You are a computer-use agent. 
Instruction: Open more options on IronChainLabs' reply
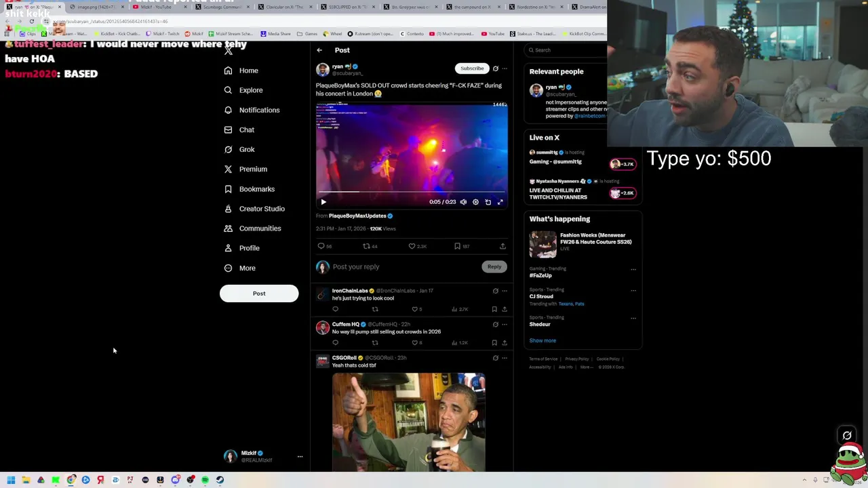[505, 291]
